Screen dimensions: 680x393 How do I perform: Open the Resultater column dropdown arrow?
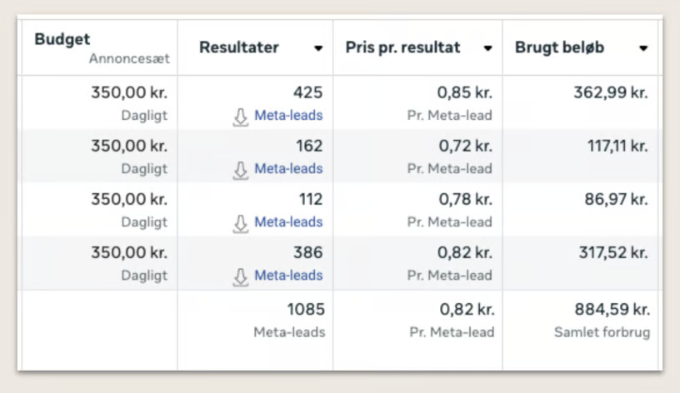[x=318, y=48]
